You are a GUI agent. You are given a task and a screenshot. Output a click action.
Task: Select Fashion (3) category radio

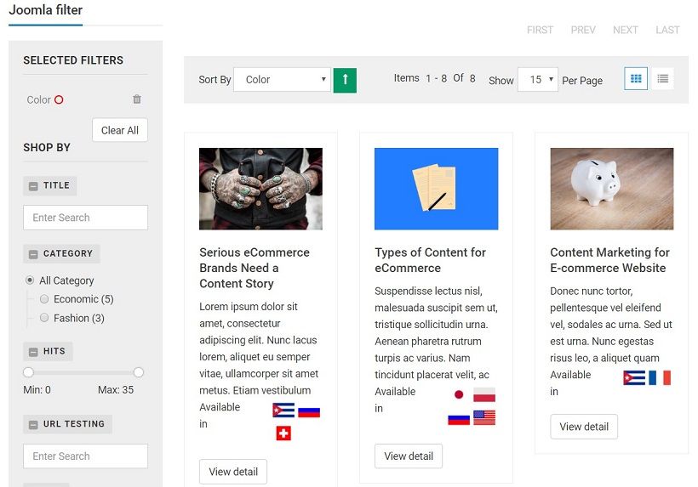click(x=44, y=318)
